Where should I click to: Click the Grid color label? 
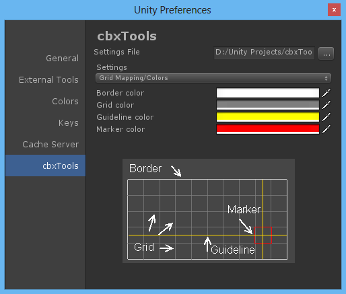tap(115, 105)
